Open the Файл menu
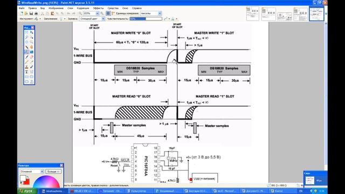The image size is (345, 194). coord(22,8)
